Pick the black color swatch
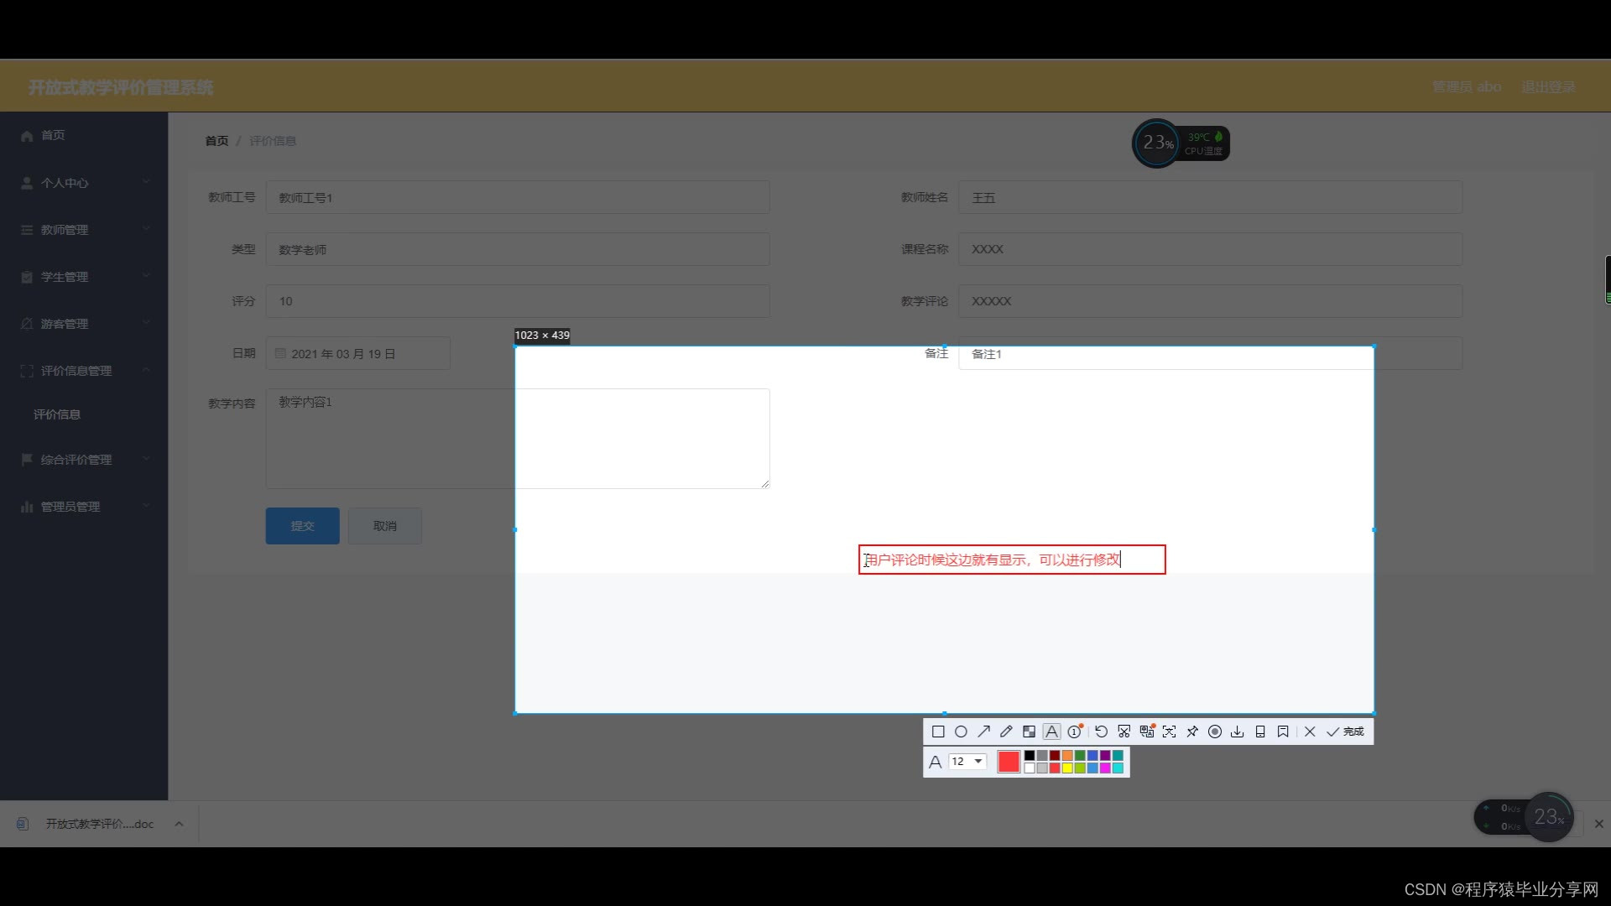The image size is (1611, 906). pyautogui.click(x=1030, y=756)
